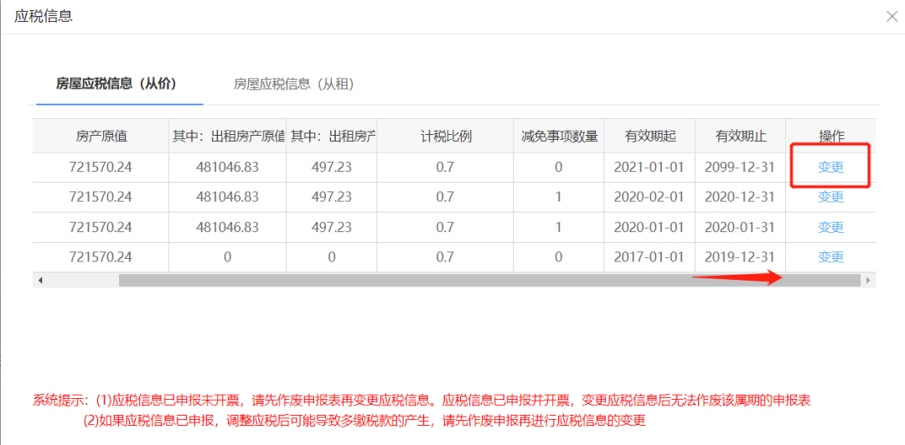Click 0.7 in the 2017-01-01 row

click(x=445, y=256)
